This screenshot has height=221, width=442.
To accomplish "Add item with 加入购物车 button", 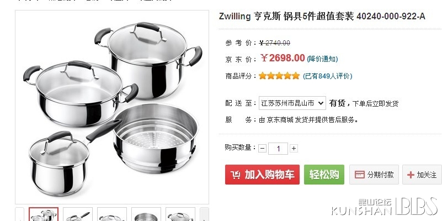I will [262, 175].
